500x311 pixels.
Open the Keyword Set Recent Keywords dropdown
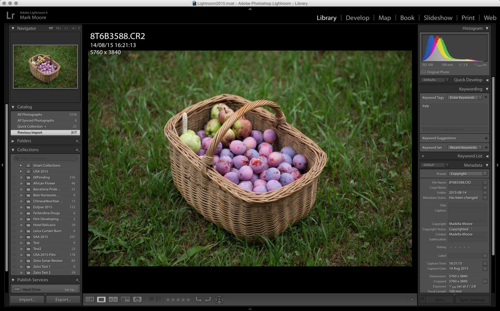pos(465,148)
